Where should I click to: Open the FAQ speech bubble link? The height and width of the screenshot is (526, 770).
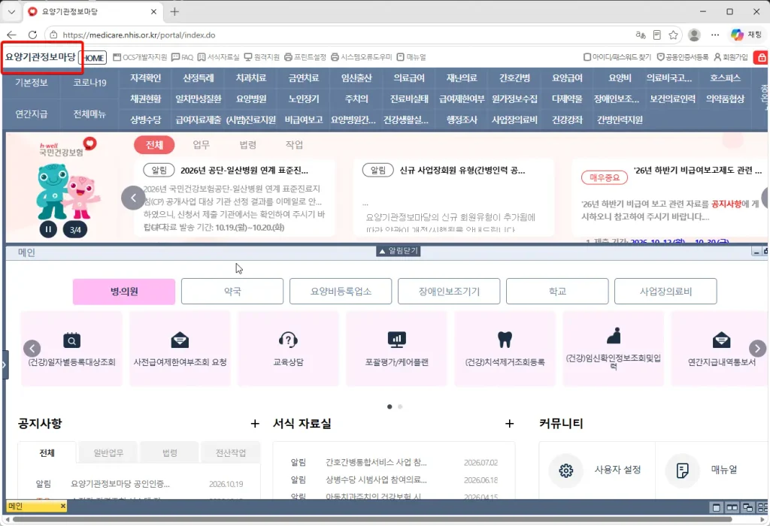coord(182,57)
